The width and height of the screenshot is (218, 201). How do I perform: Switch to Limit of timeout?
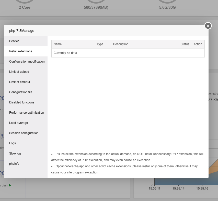click(20, 82)
